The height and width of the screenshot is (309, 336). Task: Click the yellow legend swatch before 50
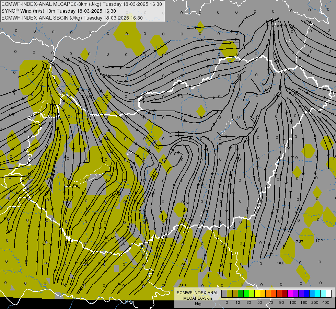pos(257,294)
